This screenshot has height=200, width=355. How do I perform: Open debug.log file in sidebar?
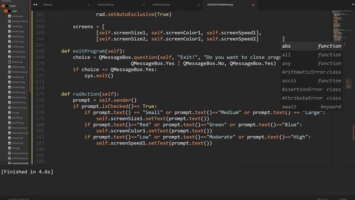pyautogui.click(x=16, y=62)
